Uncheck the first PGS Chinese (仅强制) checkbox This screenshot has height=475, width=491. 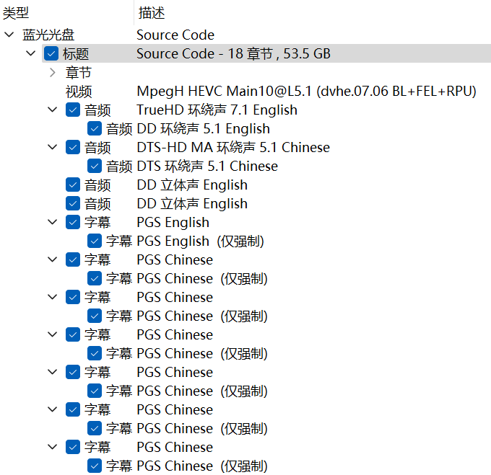tap(95, 278)
